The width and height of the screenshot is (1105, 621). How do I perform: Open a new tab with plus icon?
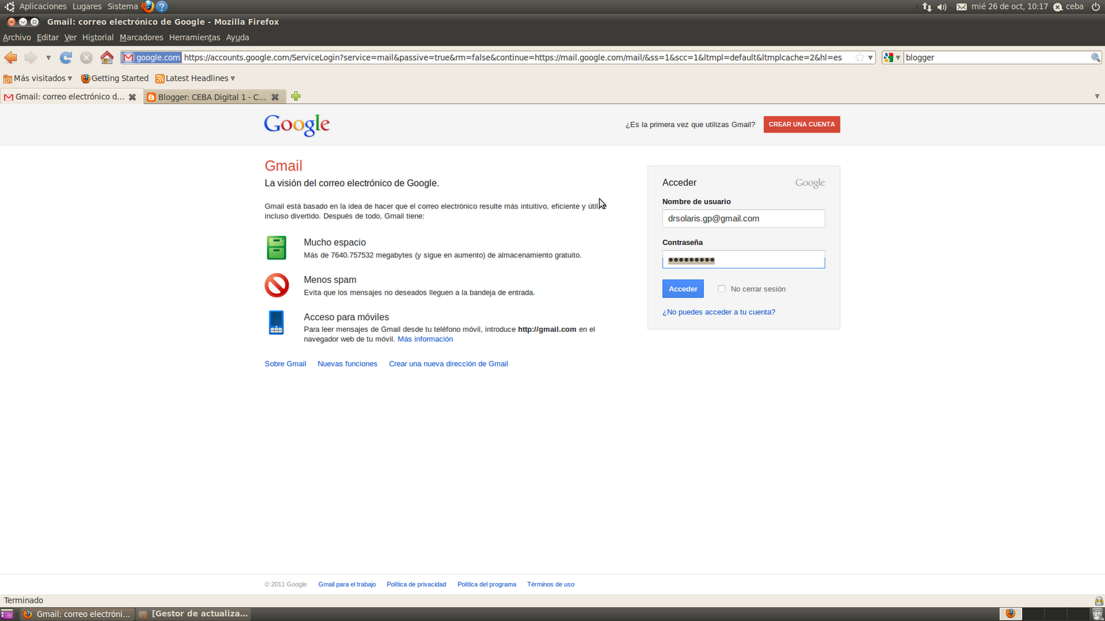(x=296, y=96)
